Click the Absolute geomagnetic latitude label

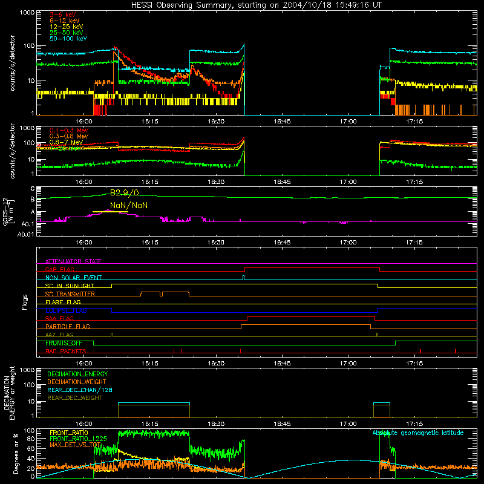[418, 433]
